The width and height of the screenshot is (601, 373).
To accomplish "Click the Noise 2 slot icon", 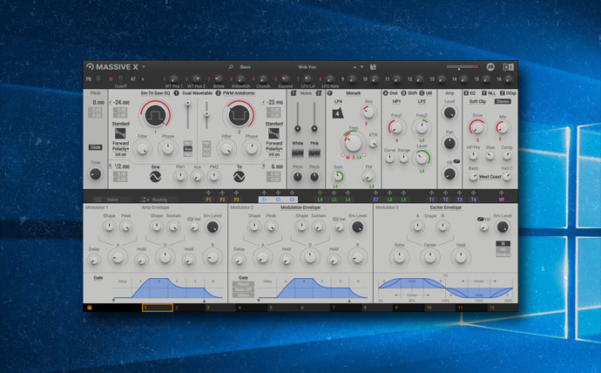I will (319, 93).
